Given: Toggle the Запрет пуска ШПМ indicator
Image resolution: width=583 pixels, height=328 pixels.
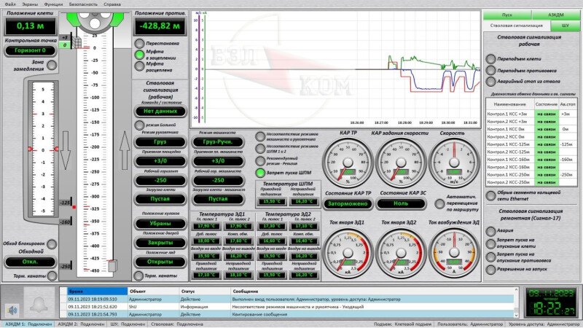Looking at the screenshot, I should tap(260, 173).
